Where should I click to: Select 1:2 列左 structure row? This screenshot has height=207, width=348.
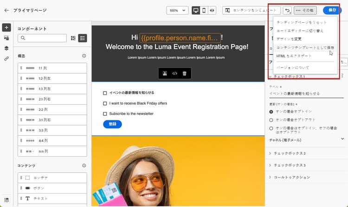coord(52,78)
